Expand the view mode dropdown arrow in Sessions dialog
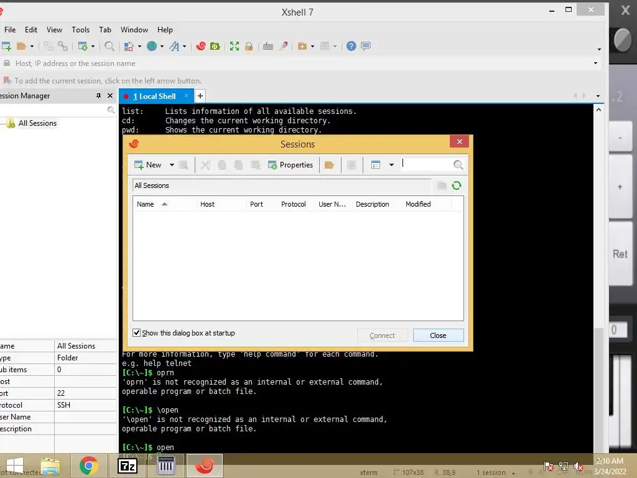 click(391, 164)
